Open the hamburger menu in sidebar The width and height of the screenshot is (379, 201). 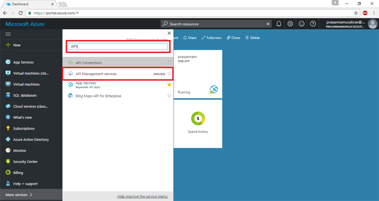click(x=8, y=34)
